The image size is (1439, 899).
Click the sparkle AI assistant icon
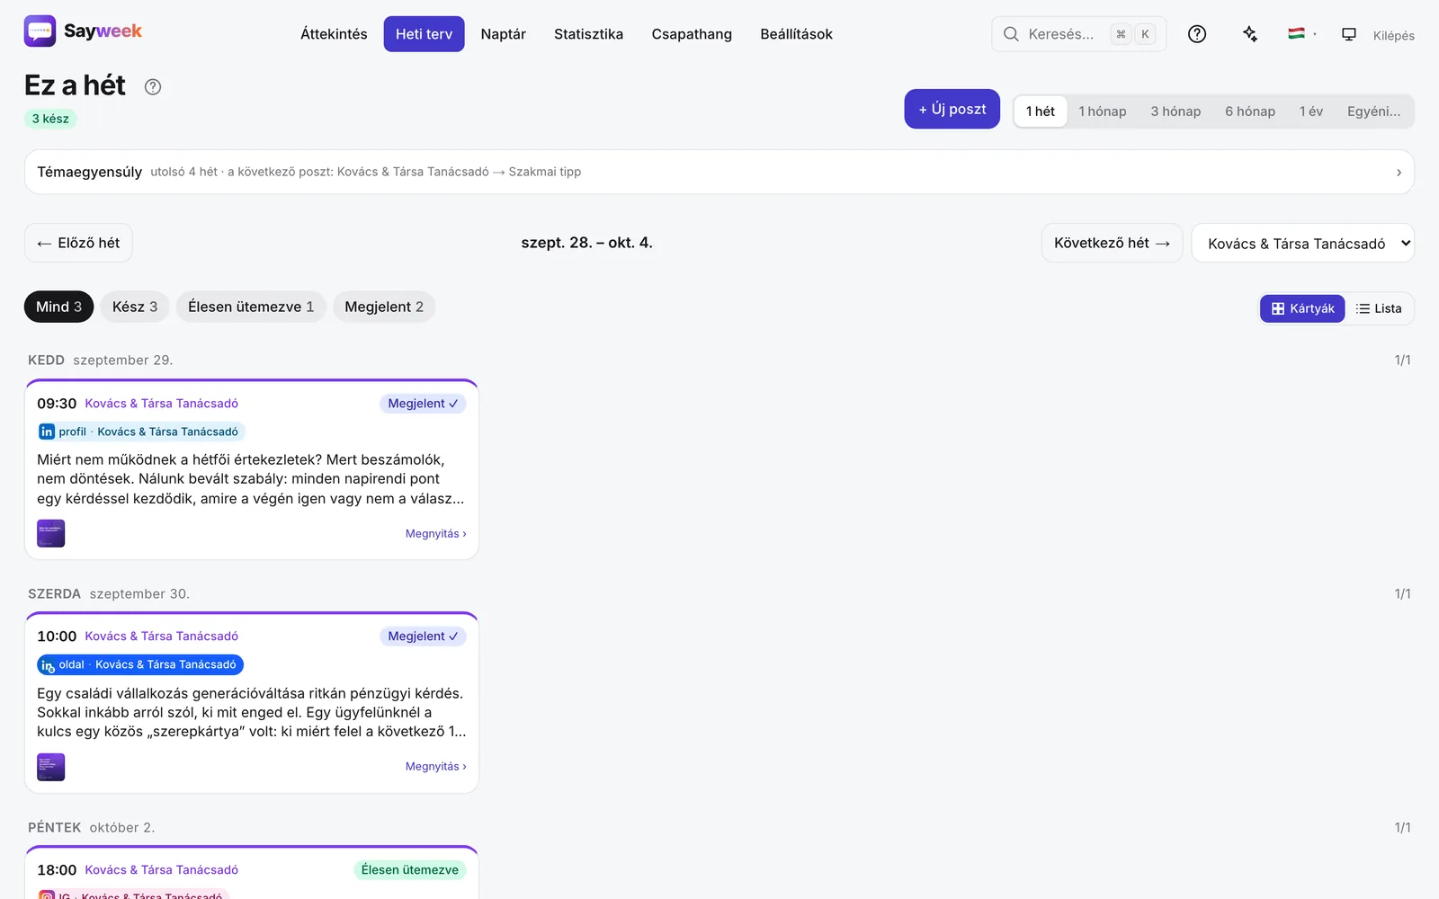click(x=1250, y=34)
